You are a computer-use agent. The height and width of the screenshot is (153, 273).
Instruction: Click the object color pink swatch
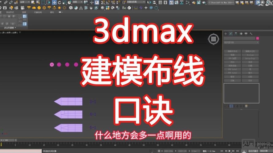[x=258, y=38]
